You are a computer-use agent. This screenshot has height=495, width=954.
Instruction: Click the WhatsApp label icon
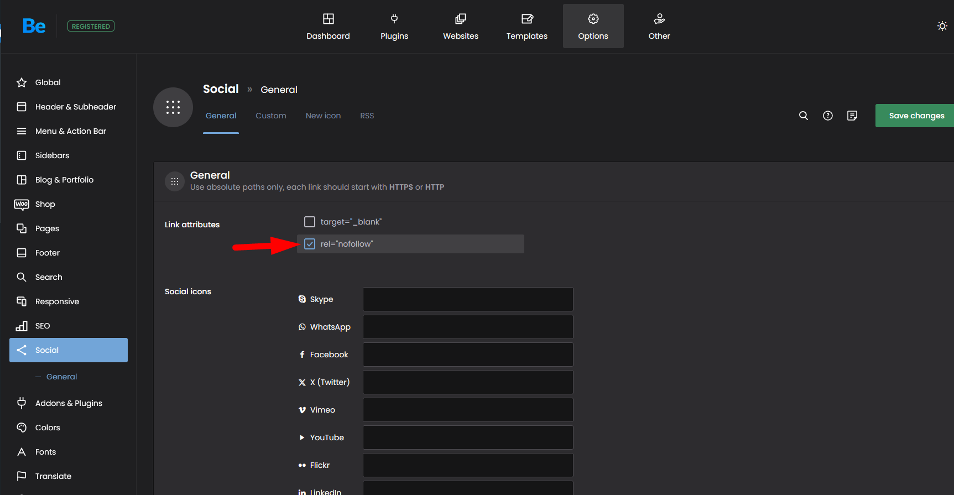(302, 327)
